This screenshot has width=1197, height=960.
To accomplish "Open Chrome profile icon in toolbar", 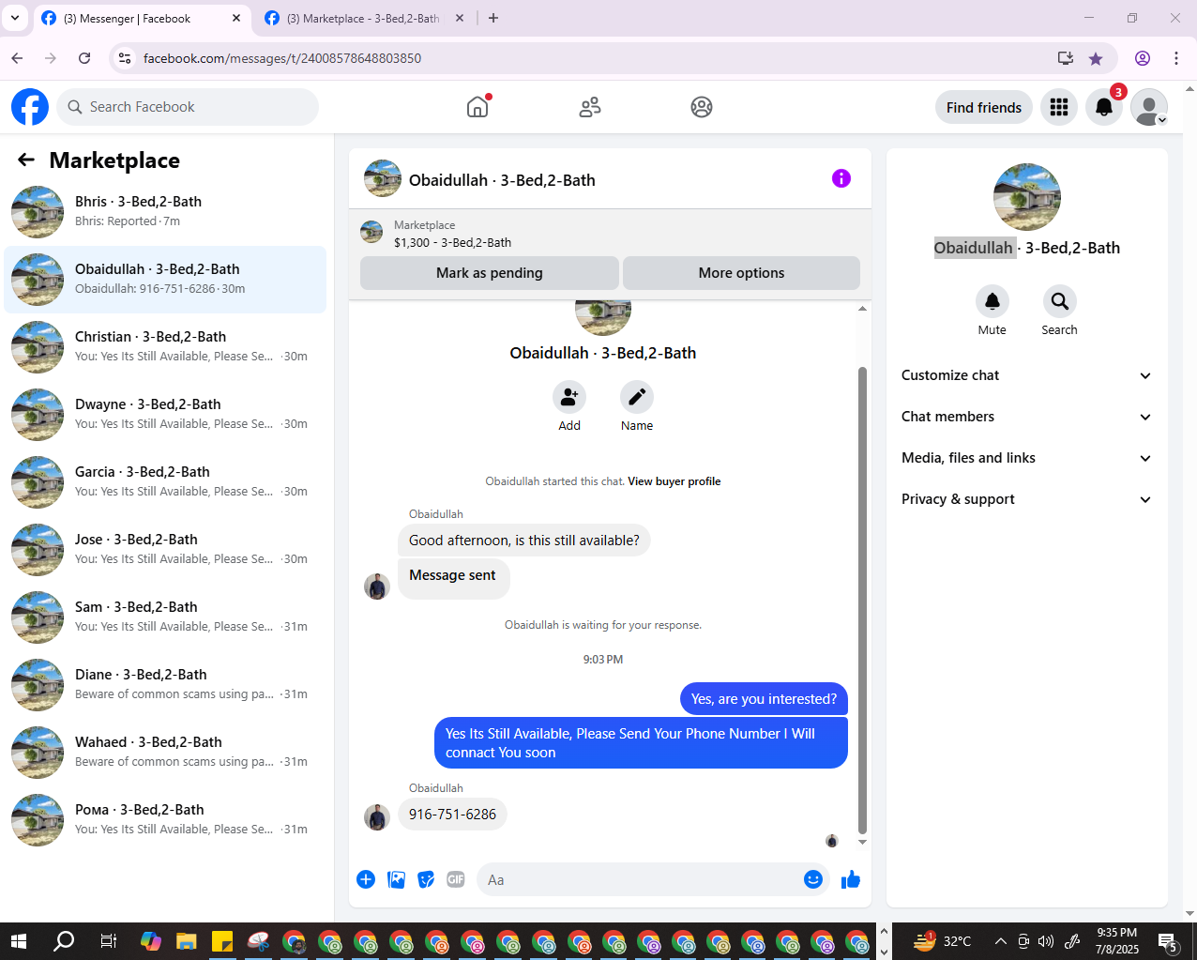I will tap(1143, 58).
